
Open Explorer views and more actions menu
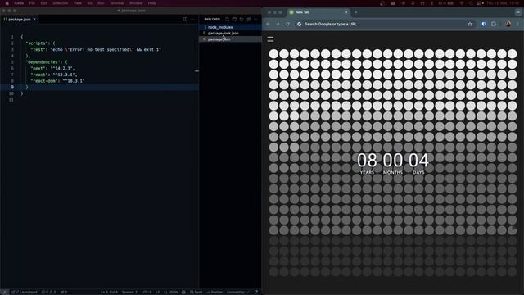(255, 20)
